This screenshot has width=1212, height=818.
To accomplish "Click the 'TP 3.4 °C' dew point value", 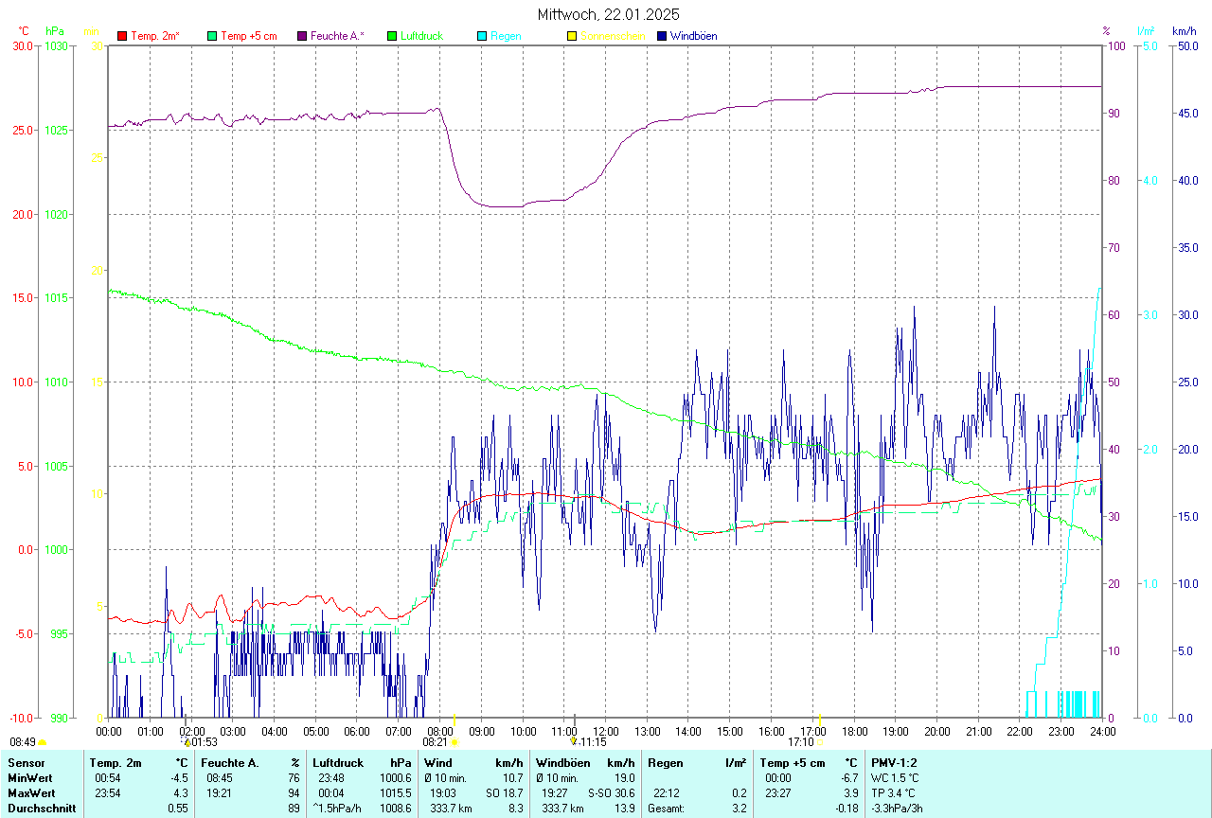I will click(x=894, y=793).
